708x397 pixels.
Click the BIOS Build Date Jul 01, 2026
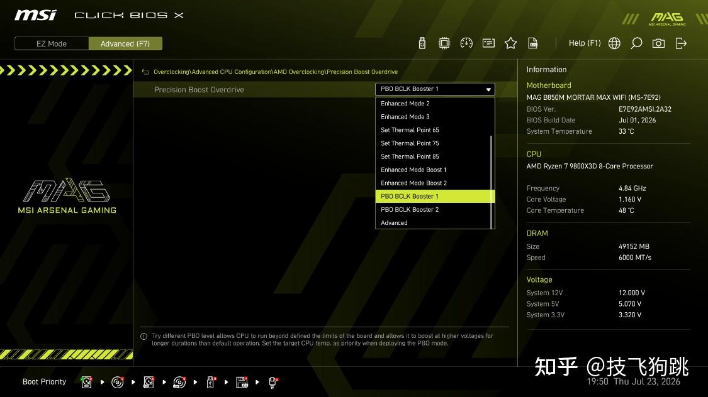tap(637, 121)
